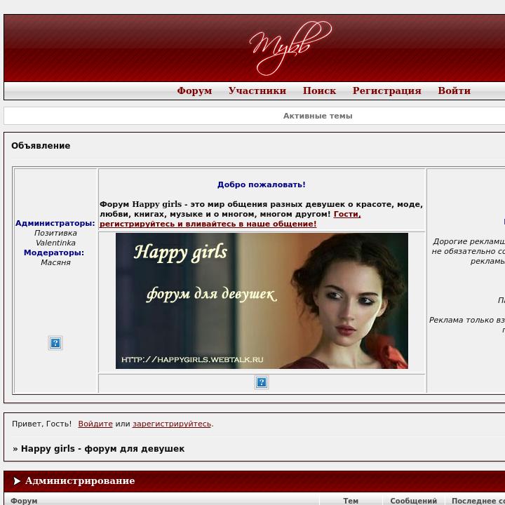Click the Администрирование category title
Image resolution: width=505 pixels, height=505 pixels.
80,481
